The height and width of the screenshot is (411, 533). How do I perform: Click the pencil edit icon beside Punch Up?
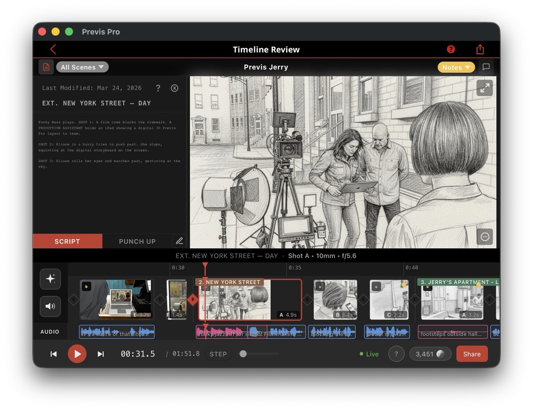tap(179, 241)
